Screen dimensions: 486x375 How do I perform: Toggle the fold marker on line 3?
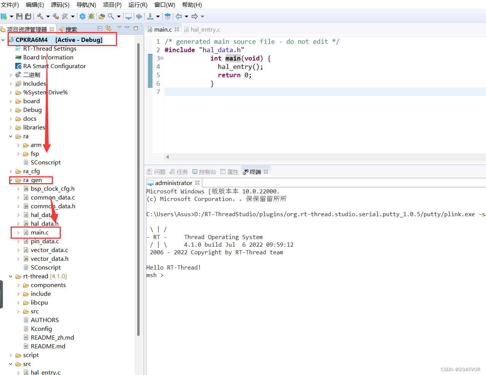point(162,58)
